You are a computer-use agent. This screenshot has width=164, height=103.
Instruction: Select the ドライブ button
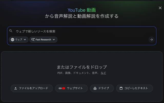[102, 88]
